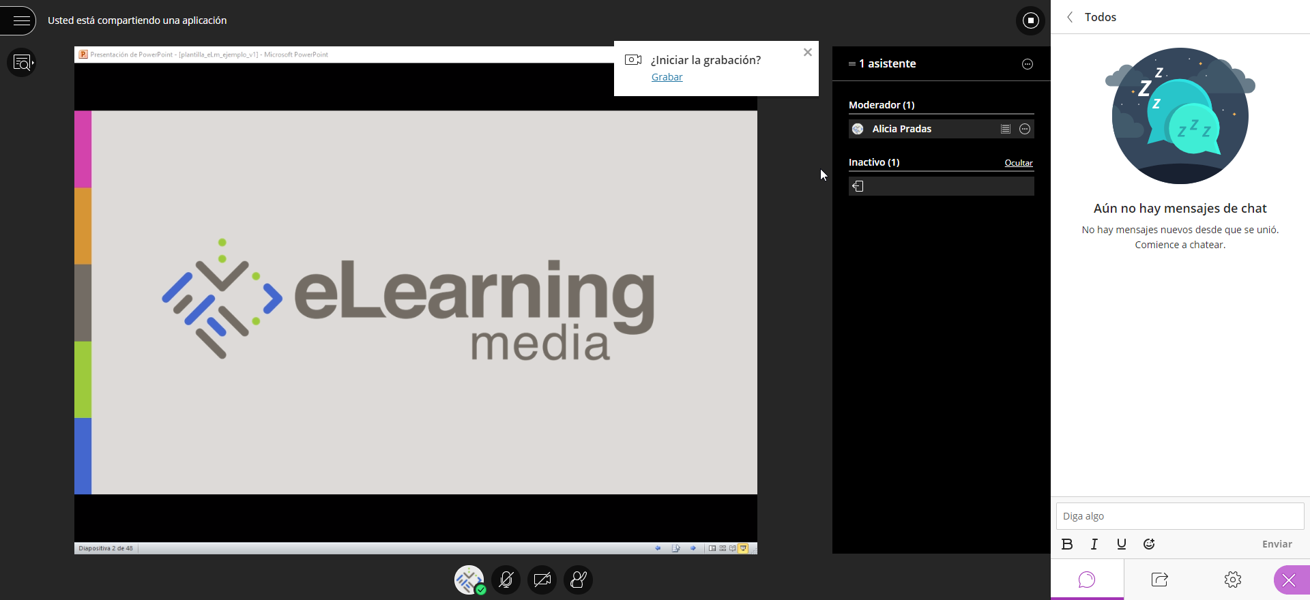1310x600 pixels.
Task: Select attendee Alicia Pradas
Action: click(x=941, y=129)
